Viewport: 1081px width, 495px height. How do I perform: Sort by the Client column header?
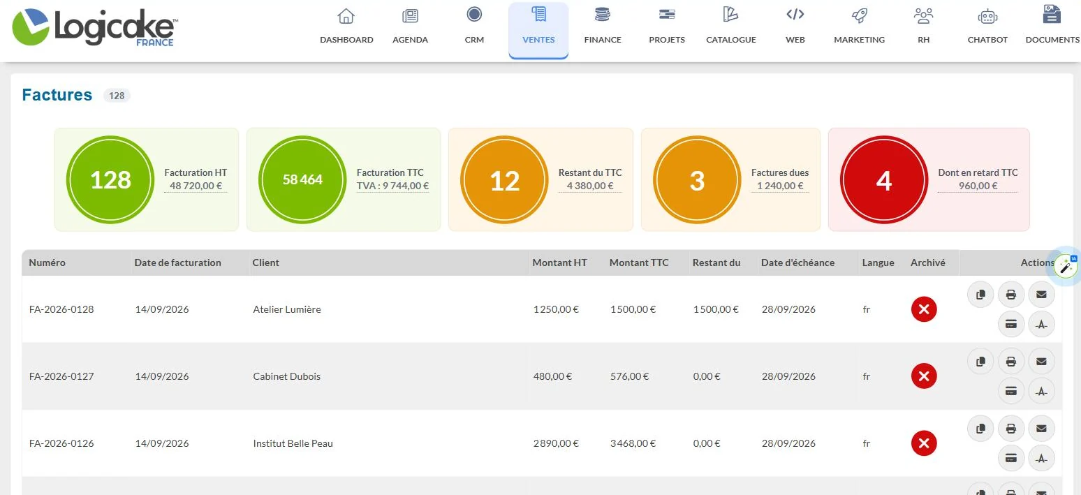click(x=265, y=263)
